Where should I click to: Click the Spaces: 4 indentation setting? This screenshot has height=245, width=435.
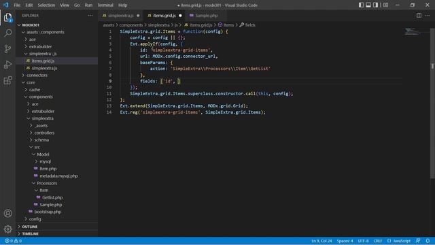(x=345, y=241)
